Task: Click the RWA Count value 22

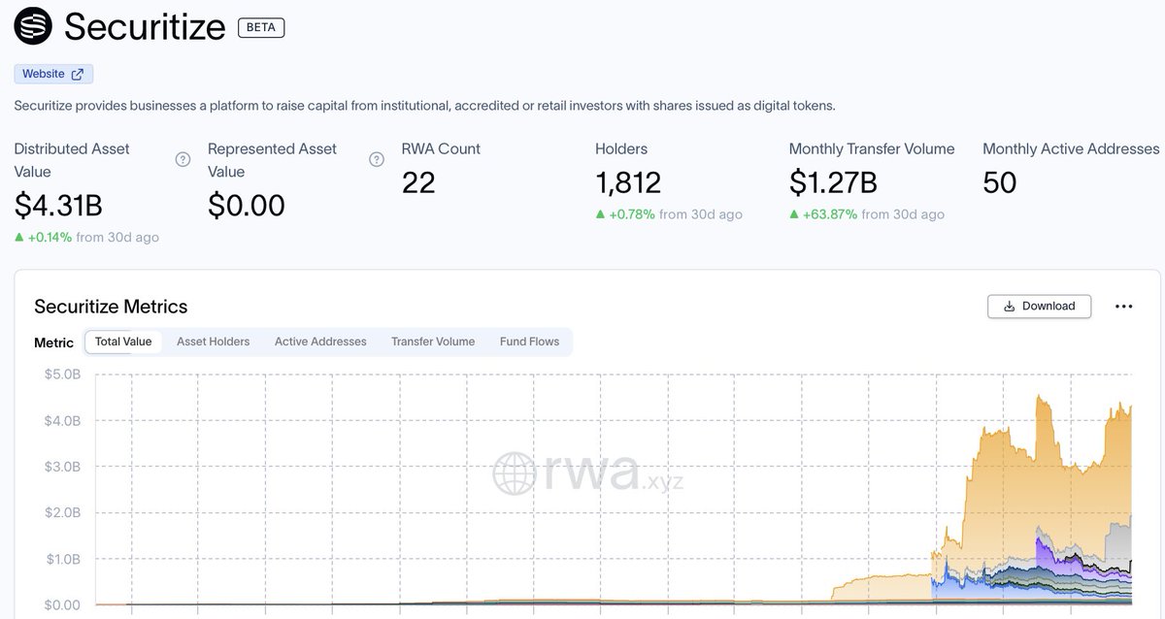Action: point(418,182)
